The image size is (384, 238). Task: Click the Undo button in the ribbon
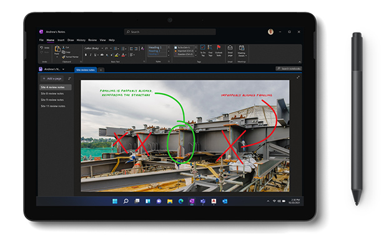coord(44,48)
